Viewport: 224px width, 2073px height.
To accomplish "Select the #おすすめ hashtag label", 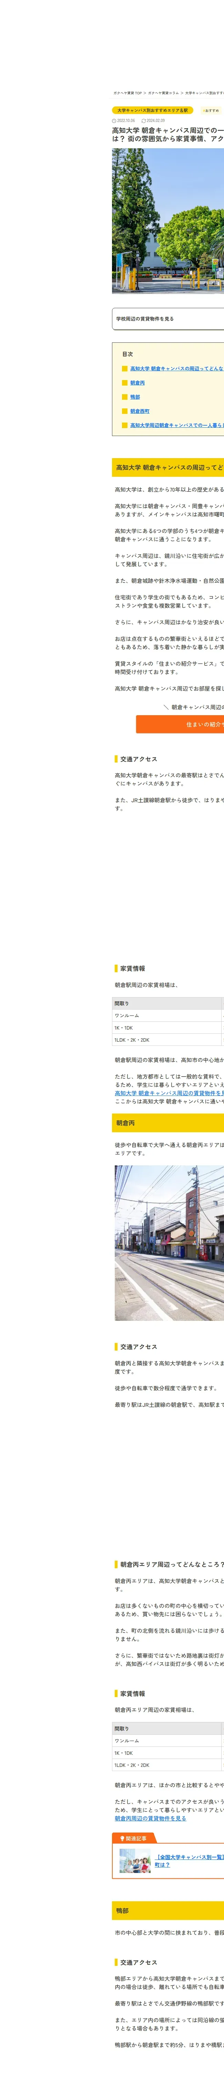I will click(212, 110).
